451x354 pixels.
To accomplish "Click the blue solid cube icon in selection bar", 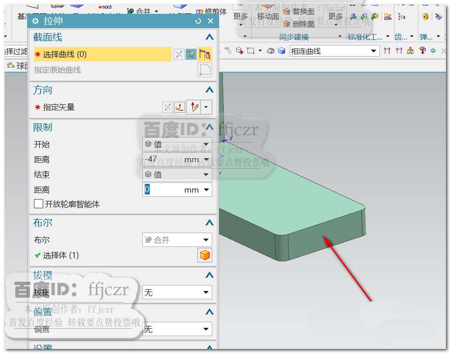I will coord(281,51).
